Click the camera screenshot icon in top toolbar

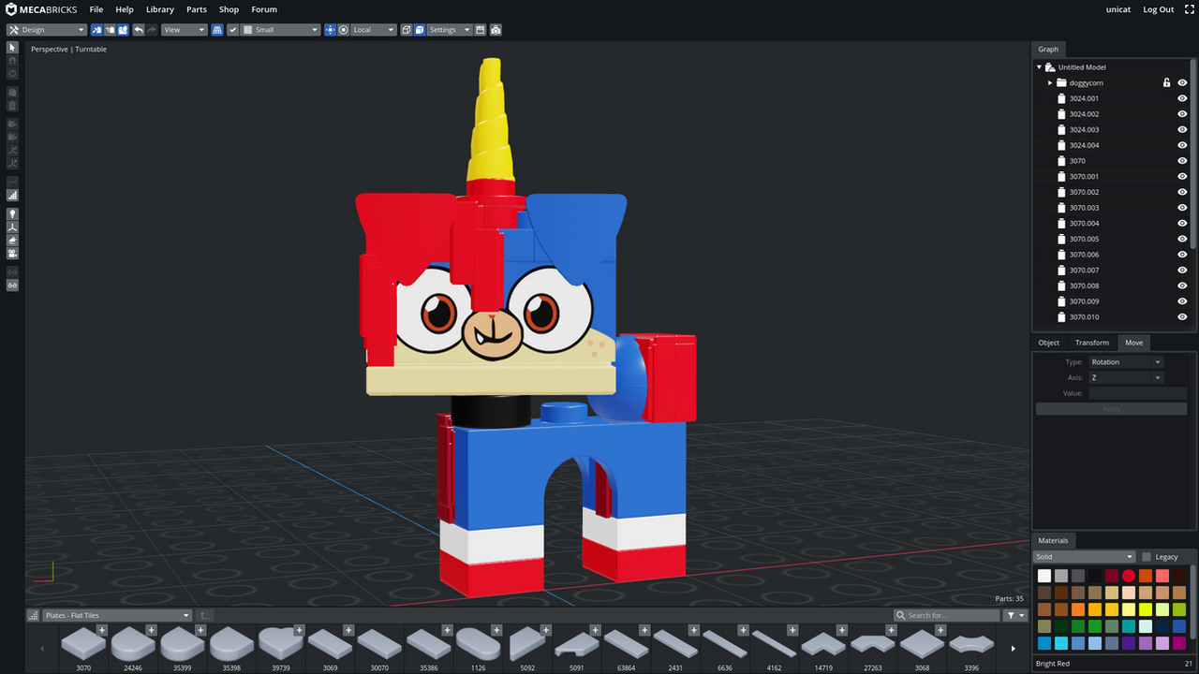pyautogui.click(x=496, y=30)
